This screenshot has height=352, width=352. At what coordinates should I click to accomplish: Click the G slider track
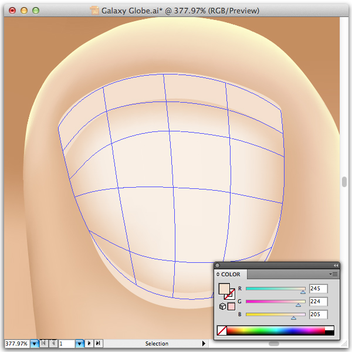pos(276,302)
